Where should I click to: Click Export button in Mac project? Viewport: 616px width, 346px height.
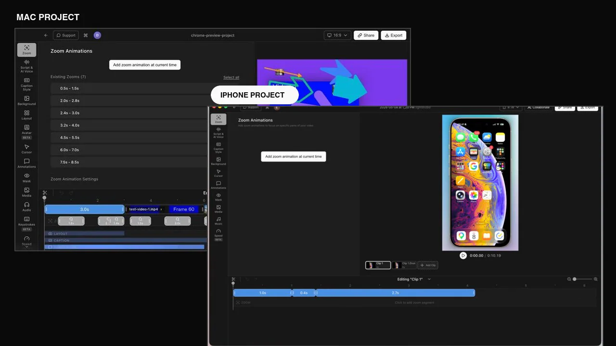394,35
